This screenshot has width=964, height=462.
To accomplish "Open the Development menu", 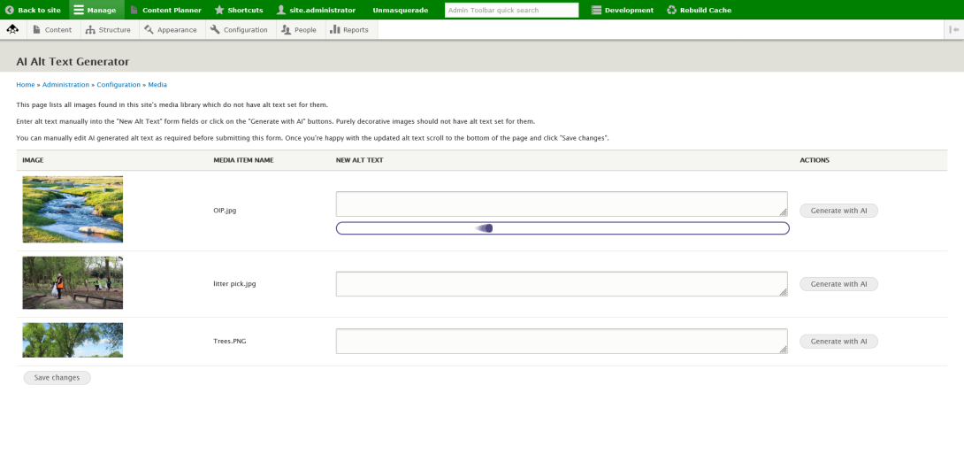I will click(622, 10).
